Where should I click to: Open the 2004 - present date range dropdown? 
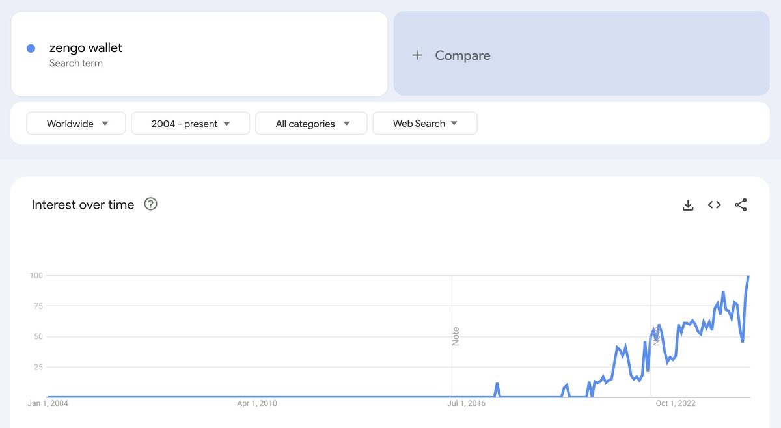click(191, 124)
